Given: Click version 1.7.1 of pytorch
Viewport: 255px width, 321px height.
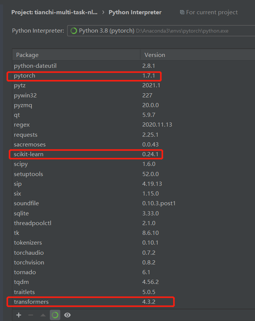Looking at the screenshot, I should pyautogui.click(x=149, y=76).
